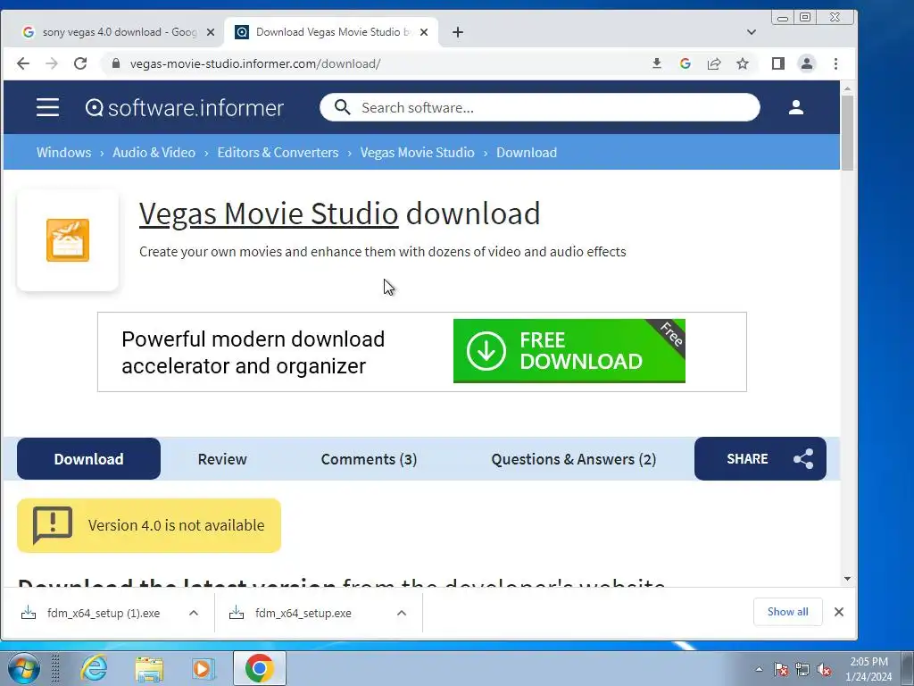Click the Download breadcrumb
The height and width of the screenshot is (686, 914).
click(527, 152)
